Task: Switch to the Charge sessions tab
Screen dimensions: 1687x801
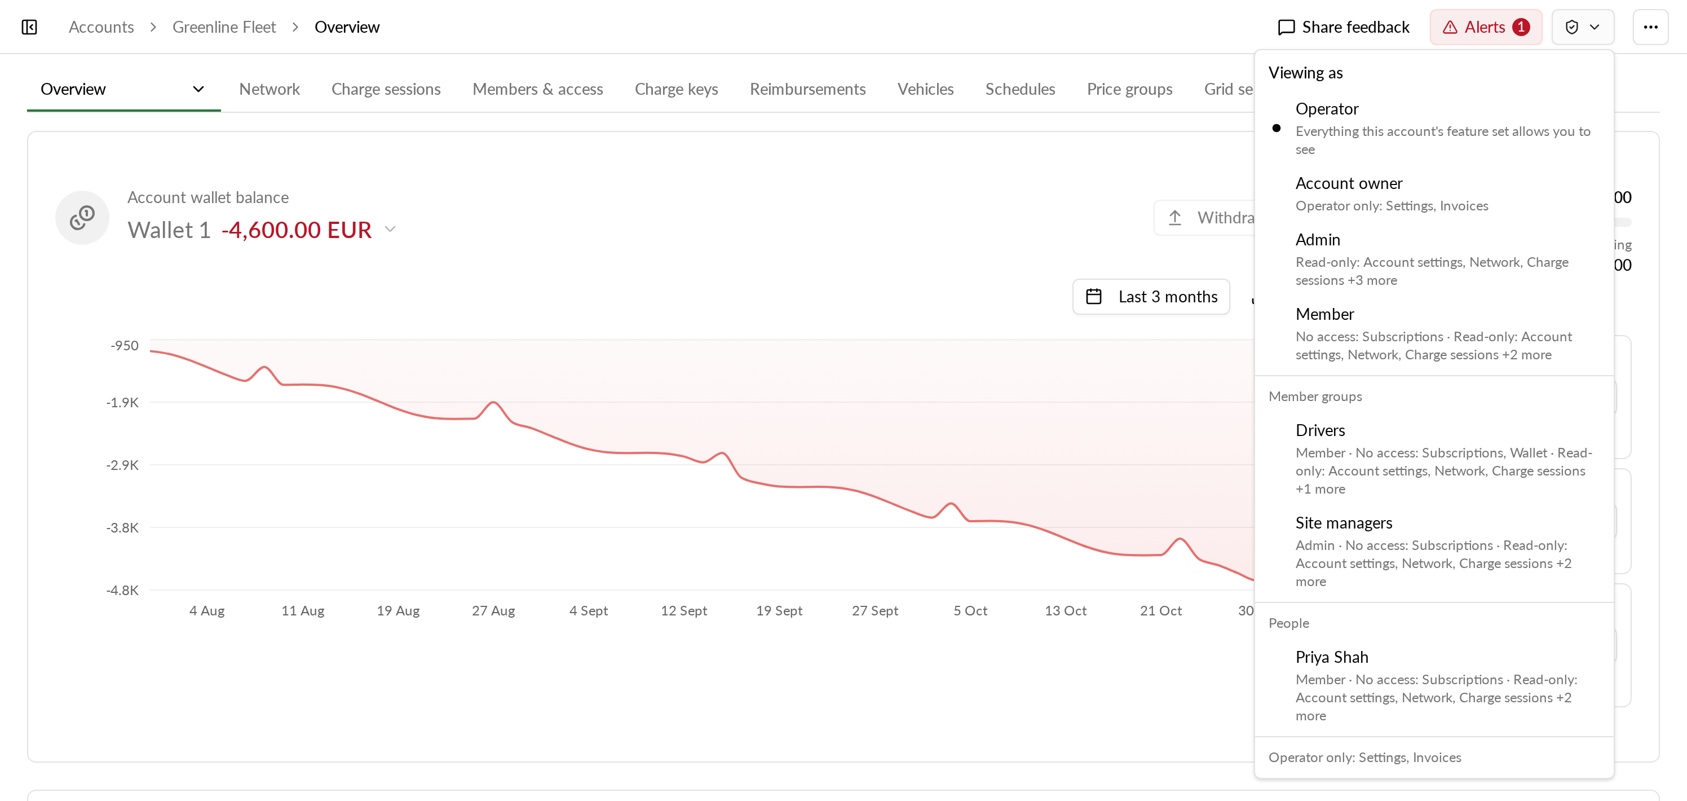Action: [386, 89]
